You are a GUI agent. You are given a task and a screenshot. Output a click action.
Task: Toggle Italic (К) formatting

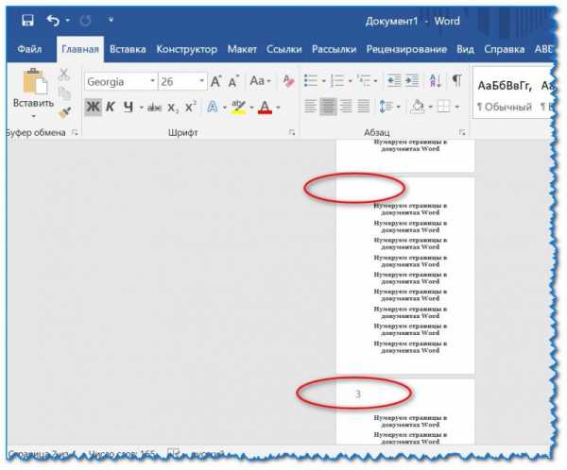111,107
